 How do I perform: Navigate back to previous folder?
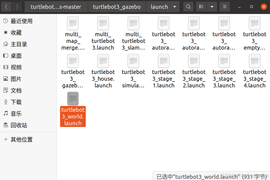pyautogui.click(x=6, y=6)
